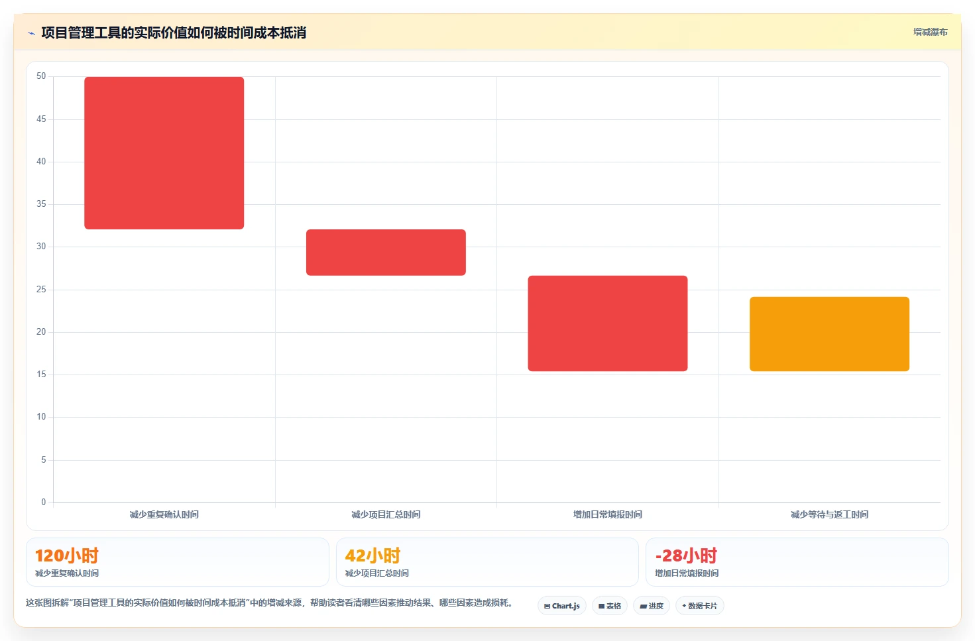
Task: Click x-axis label 减少项目汇总时间
Action: click(386, 514)
